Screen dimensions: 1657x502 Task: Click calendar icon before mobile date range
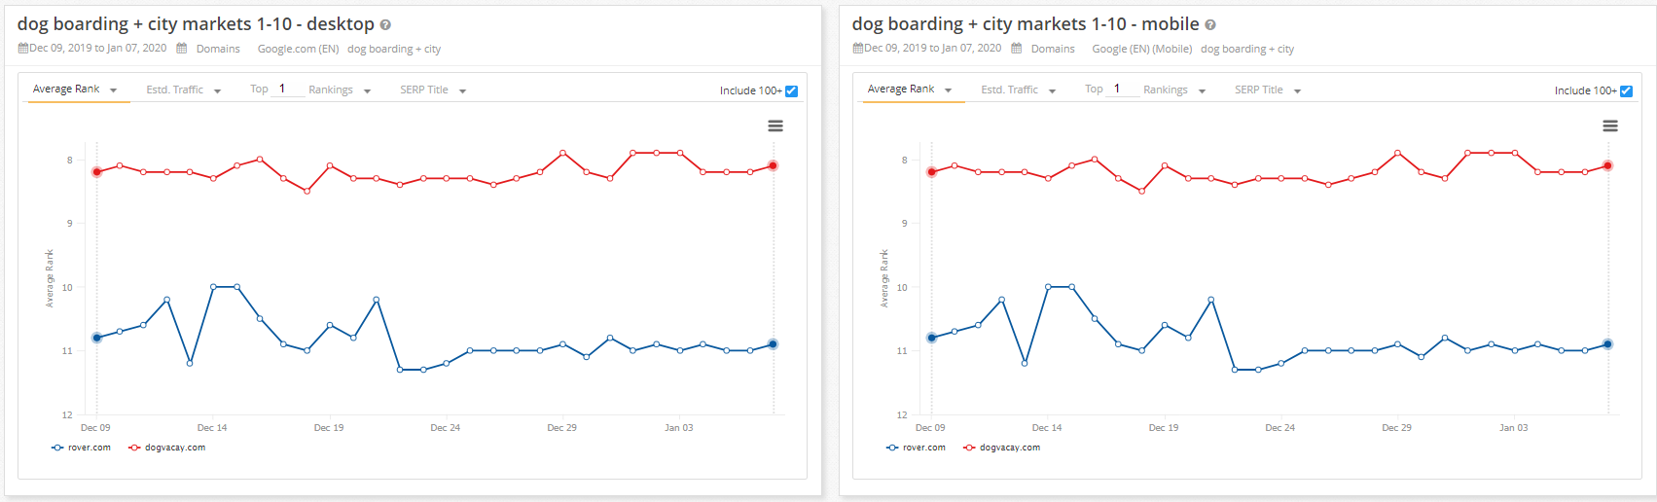857,48
